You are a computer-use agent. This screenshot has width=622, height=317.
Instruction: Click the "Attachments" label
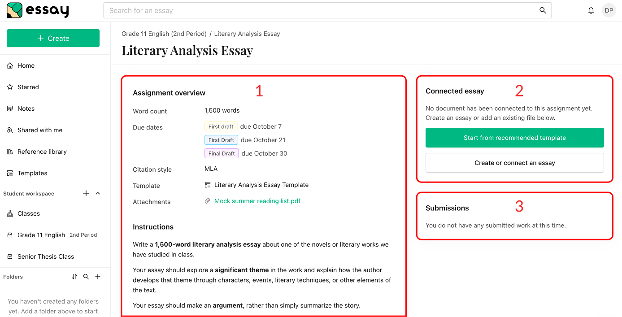(x=152, y=202)
